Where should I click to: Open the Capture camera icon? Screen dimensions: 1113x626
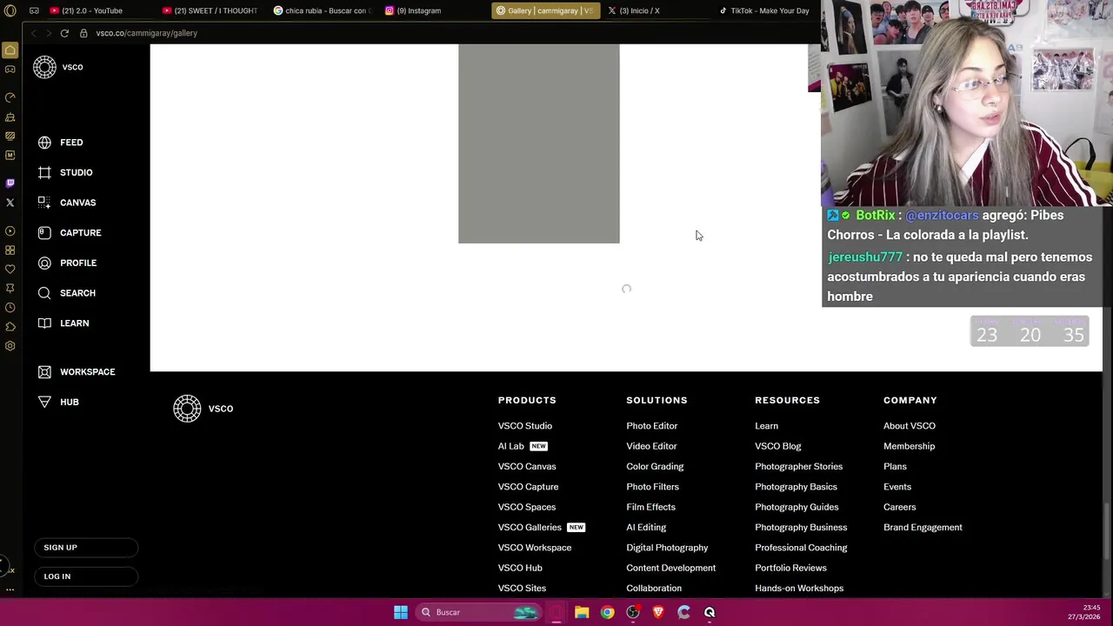(44, 233)
